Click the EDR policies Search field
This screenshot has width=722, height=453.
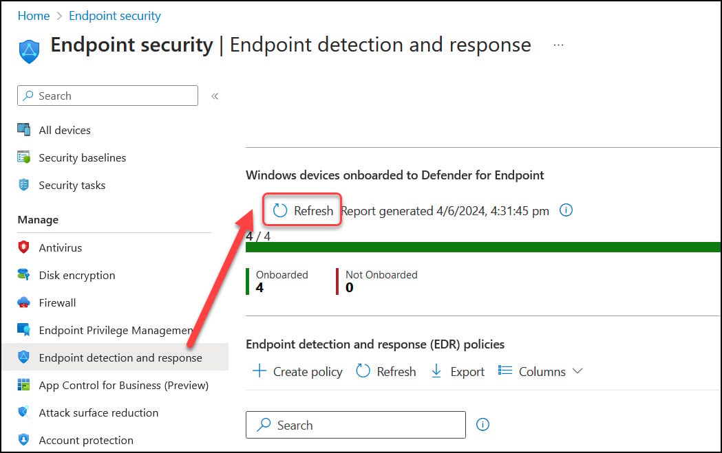(x=355, y=425)
